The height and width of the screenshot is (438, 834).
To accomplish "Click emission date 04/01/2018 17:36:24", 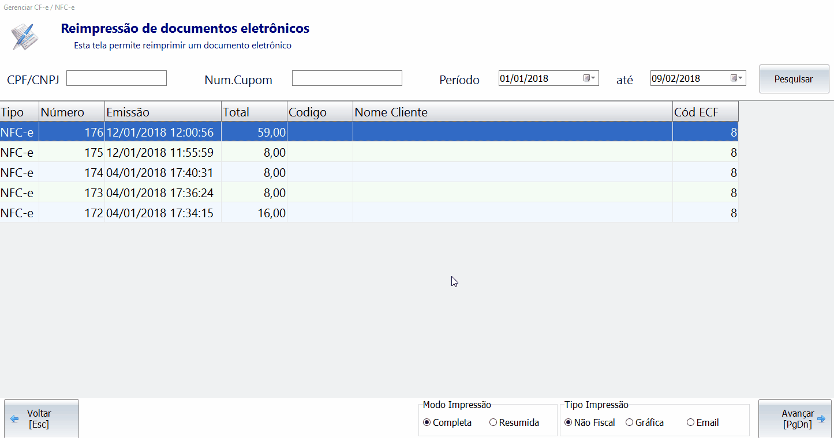I will (x=160, y=193).
